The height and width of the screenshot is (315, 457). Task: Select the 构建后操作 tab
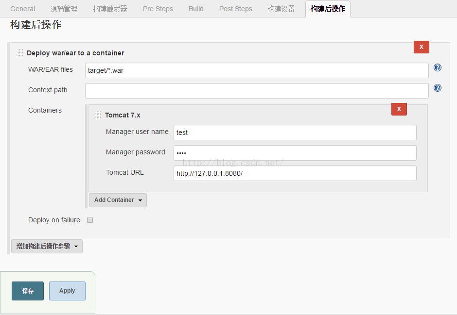point(328,9)
